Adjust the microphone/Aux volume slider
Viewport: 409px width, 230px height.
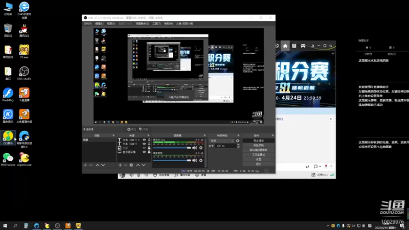pos(172,148)
